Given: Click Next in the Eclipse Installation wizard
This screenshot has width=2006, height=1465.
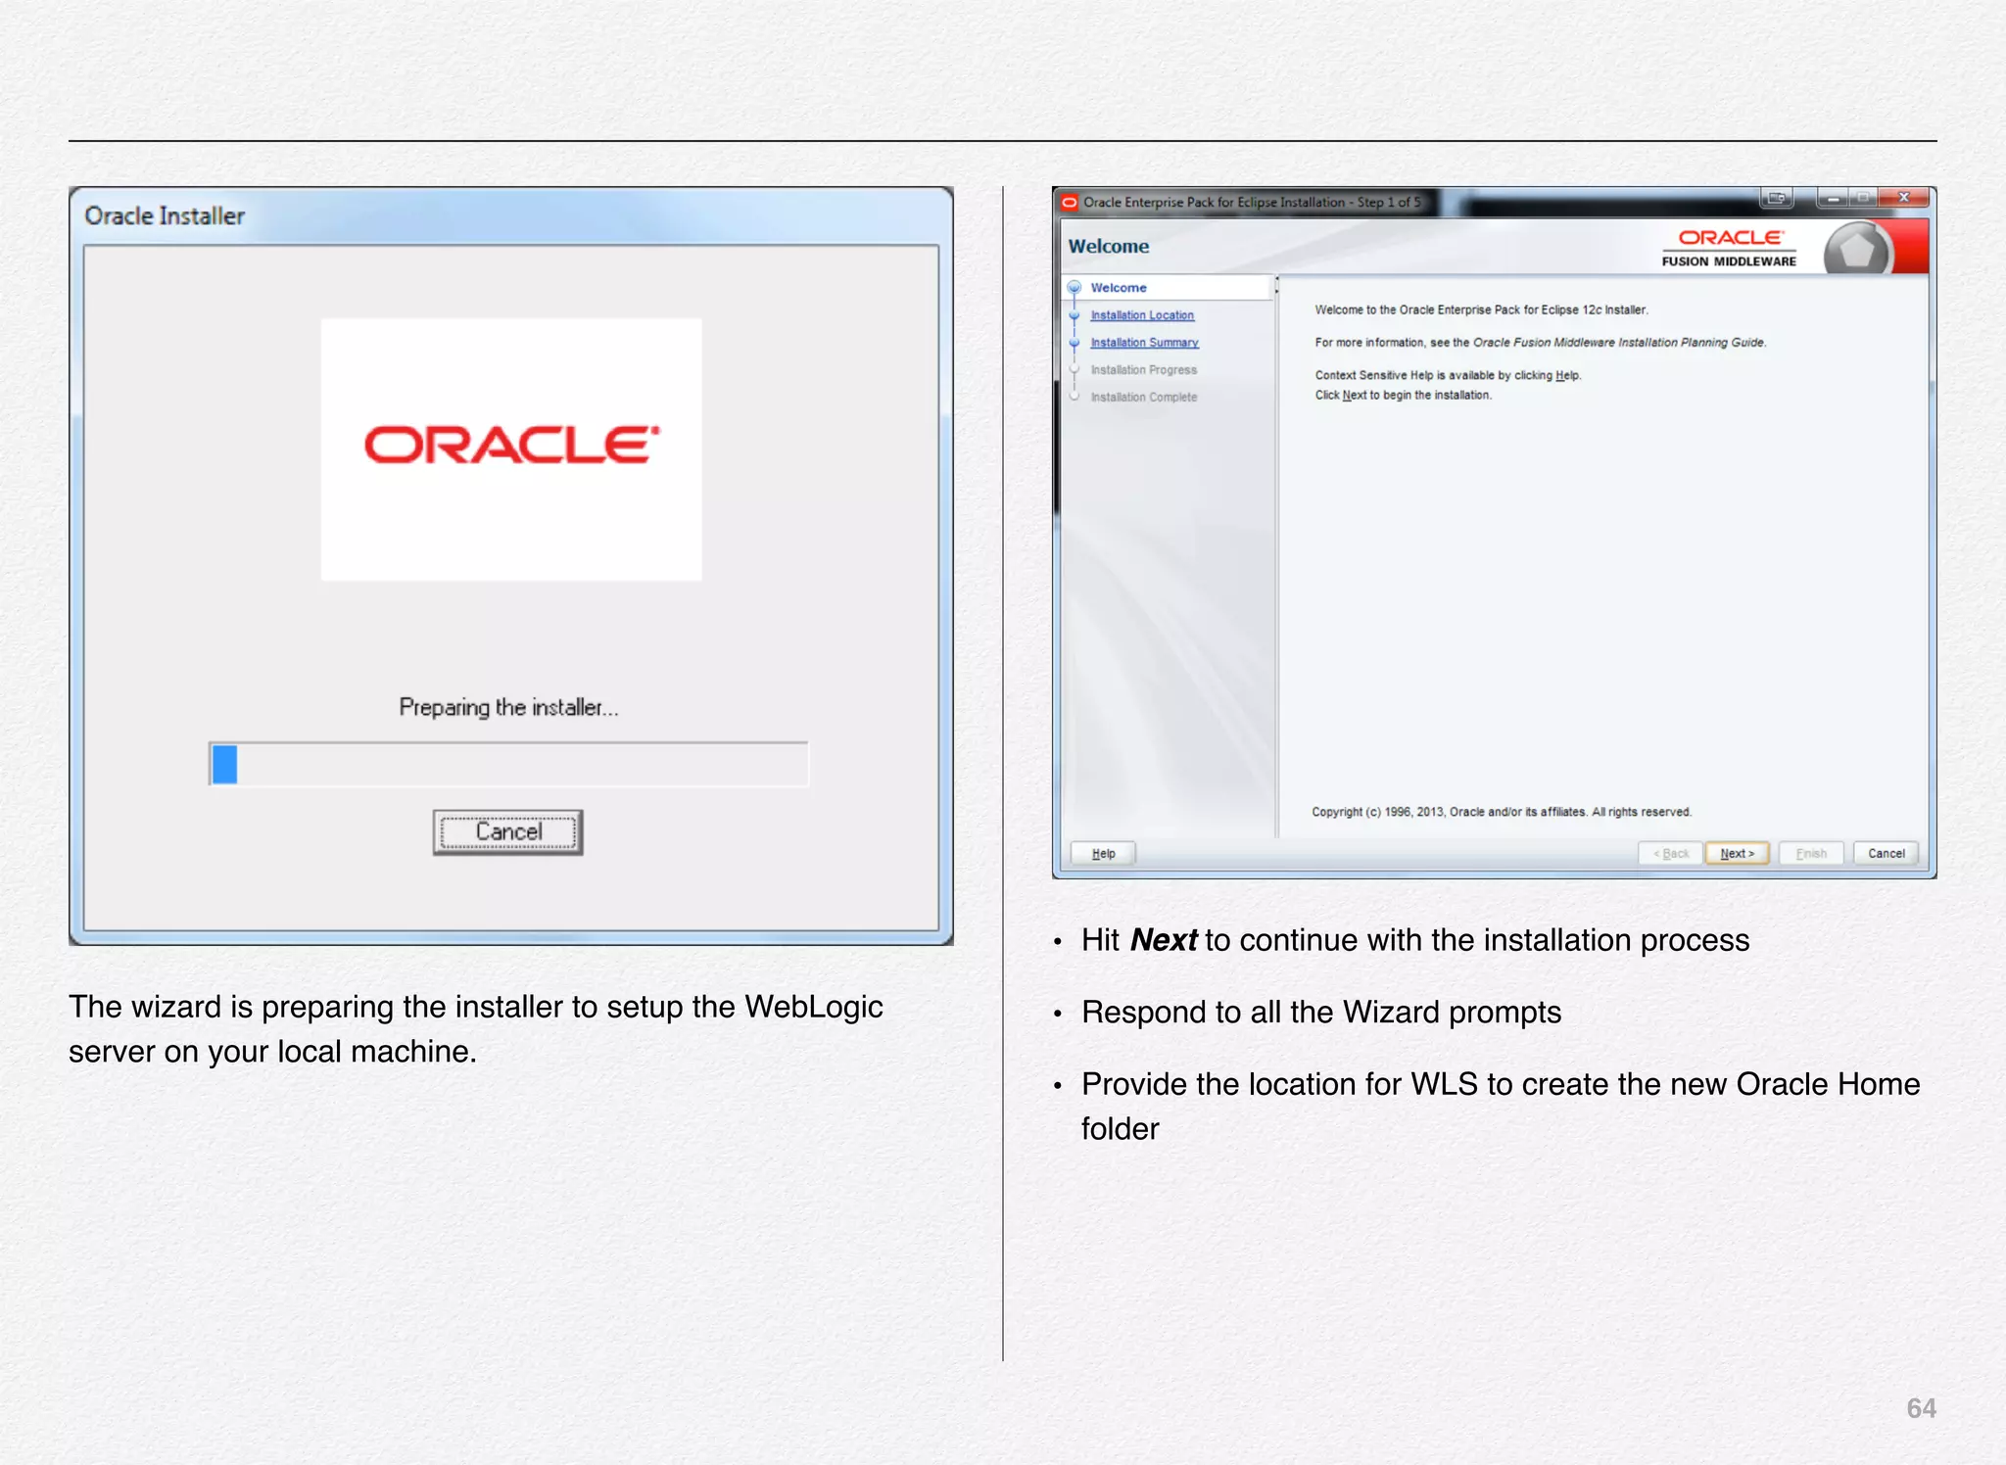Looking at the screenshot, I should pyautogui.click(x=1737, y=853).
